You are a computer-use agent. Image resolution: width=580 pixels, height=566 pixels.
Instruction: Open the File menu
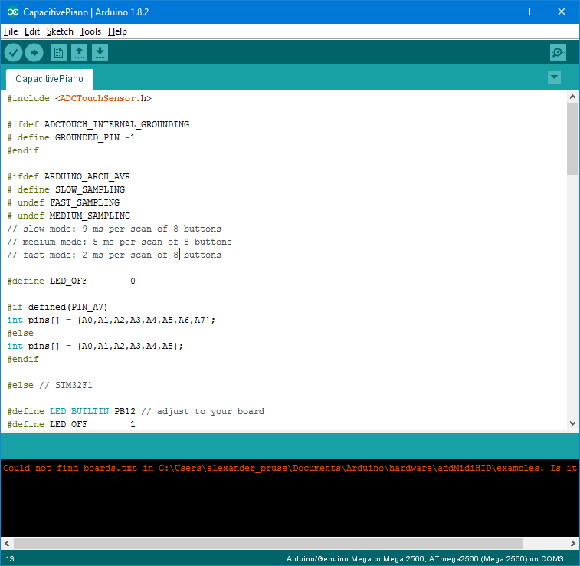click(11, 31)
